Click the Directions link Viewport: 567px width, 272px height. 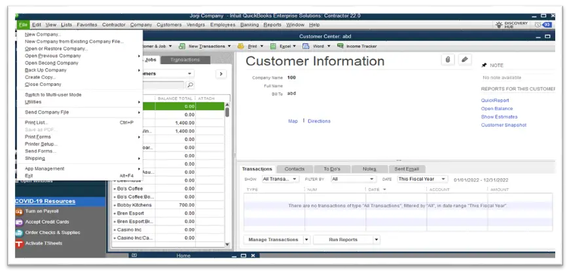pyautogui.click(x=319, y=121)
